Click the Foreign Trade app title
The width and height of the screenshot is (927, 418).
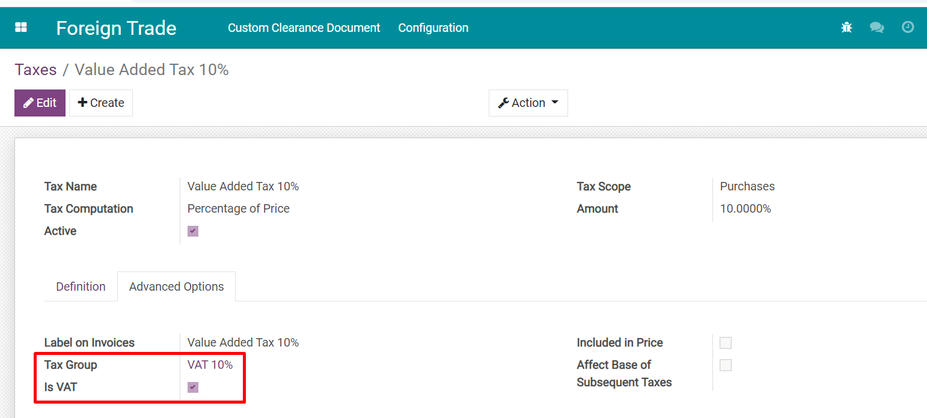coord(116,28)
